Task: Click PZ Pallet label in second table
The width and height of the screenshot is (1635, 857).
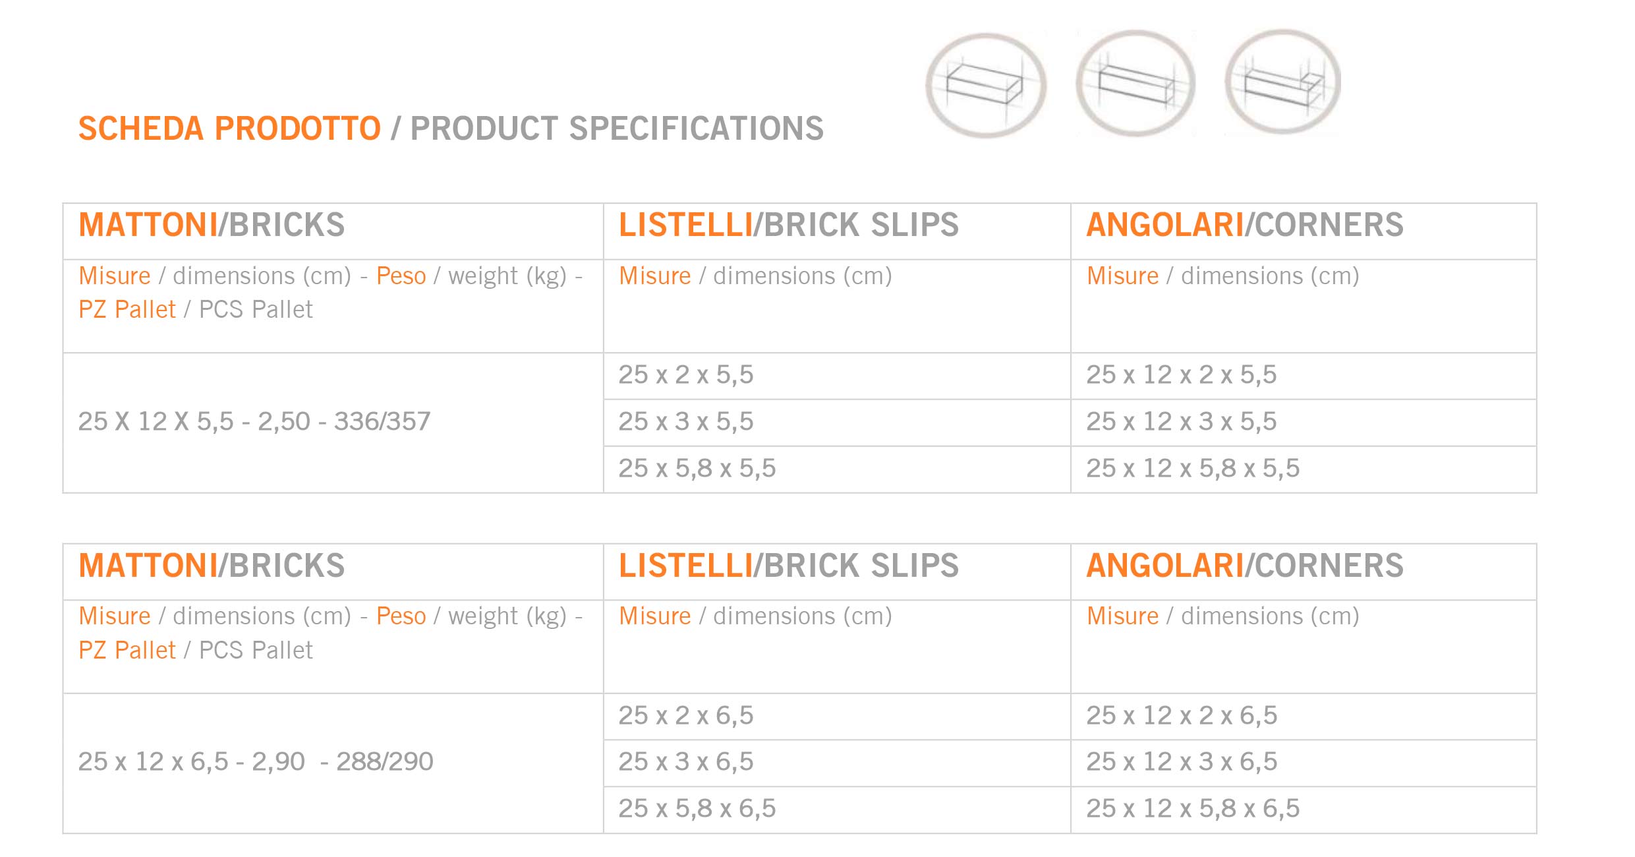Action: [x=127, y=650]
